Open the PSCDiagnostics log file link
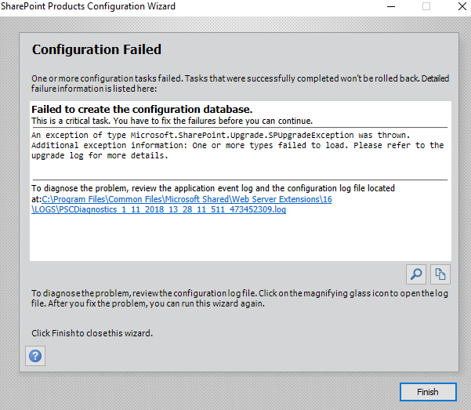 point(182,204)
